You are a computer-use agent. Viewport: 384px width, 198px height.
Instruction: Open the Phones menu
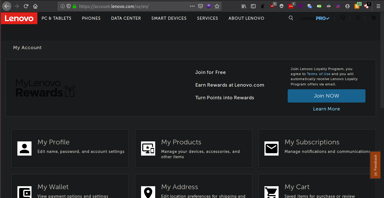(91, 18)
